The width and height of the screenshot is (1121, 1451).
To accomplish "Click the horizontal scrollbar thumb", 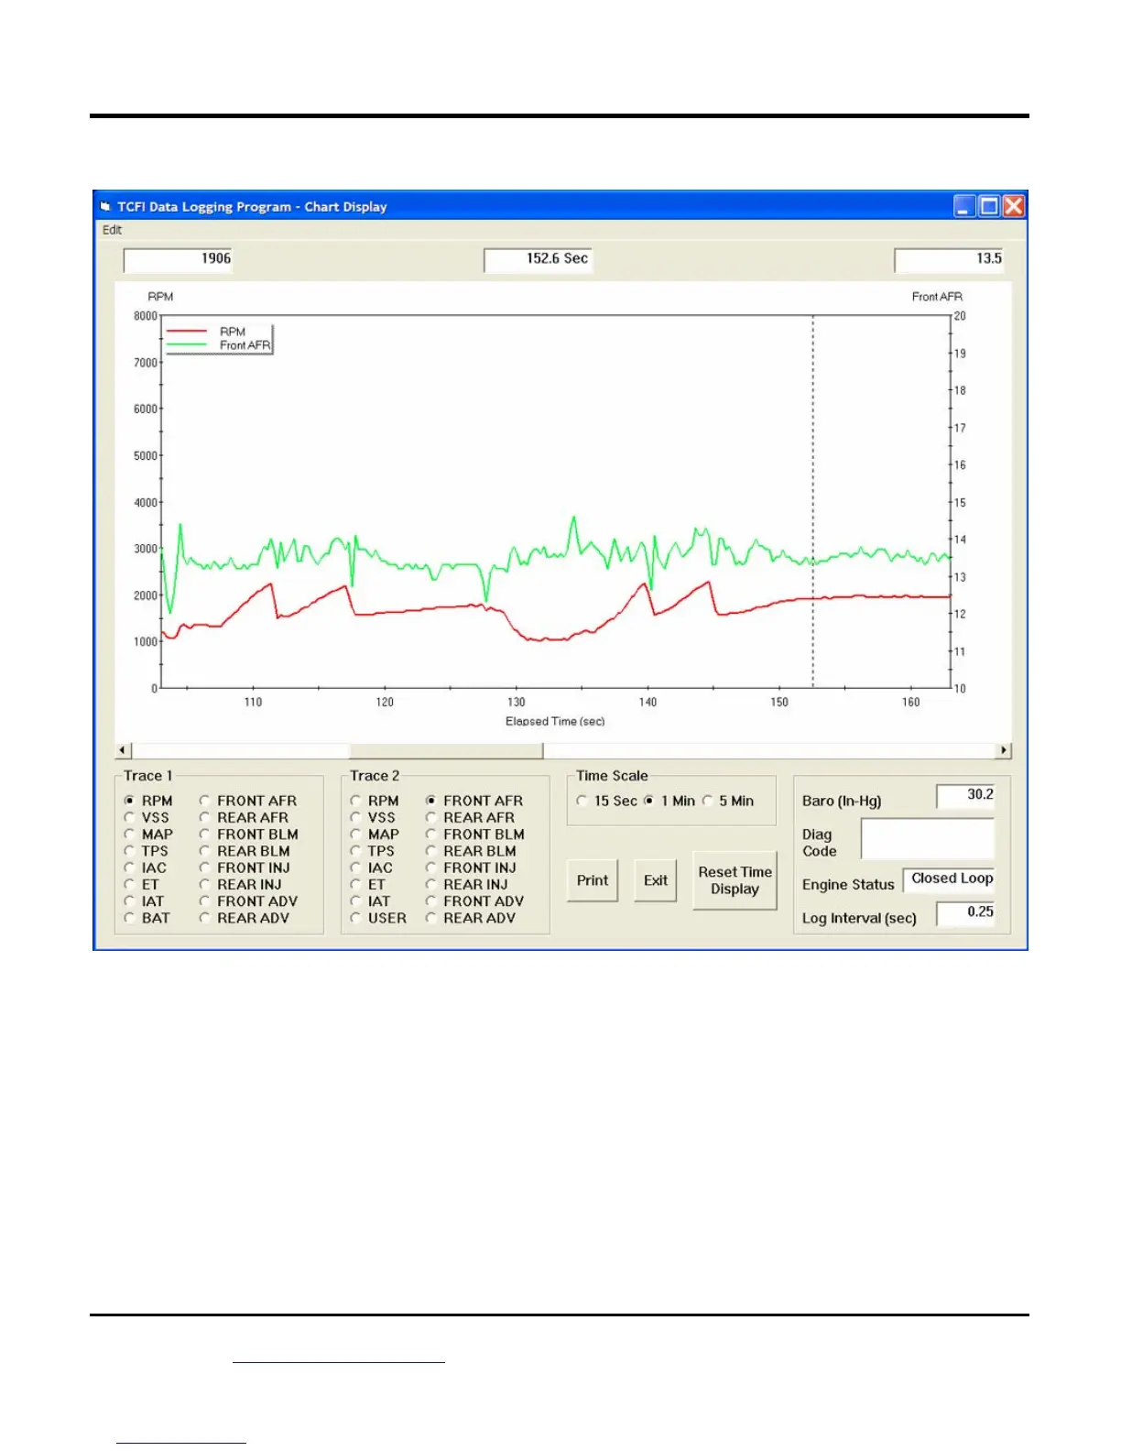I will tap(447, 750).
